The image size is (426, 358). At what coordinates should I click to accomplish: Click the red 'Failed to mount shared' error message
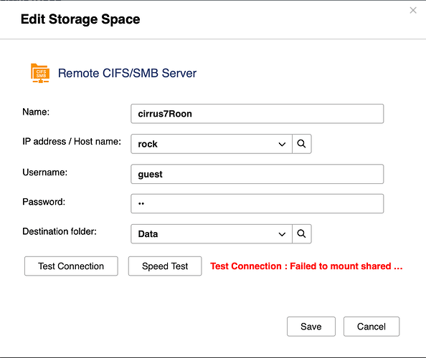click(306, 266)
